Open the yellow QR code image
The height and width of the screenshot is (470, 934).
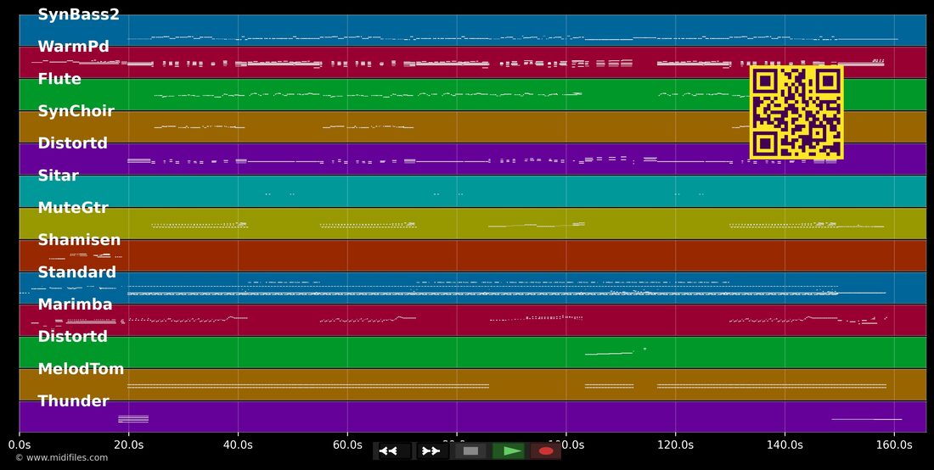pos(796,113)
